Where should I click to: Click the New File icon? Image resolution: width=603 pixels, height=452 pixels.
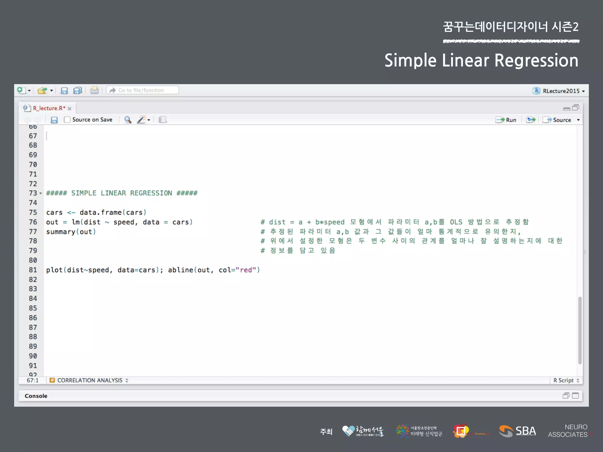click(21, 90)
